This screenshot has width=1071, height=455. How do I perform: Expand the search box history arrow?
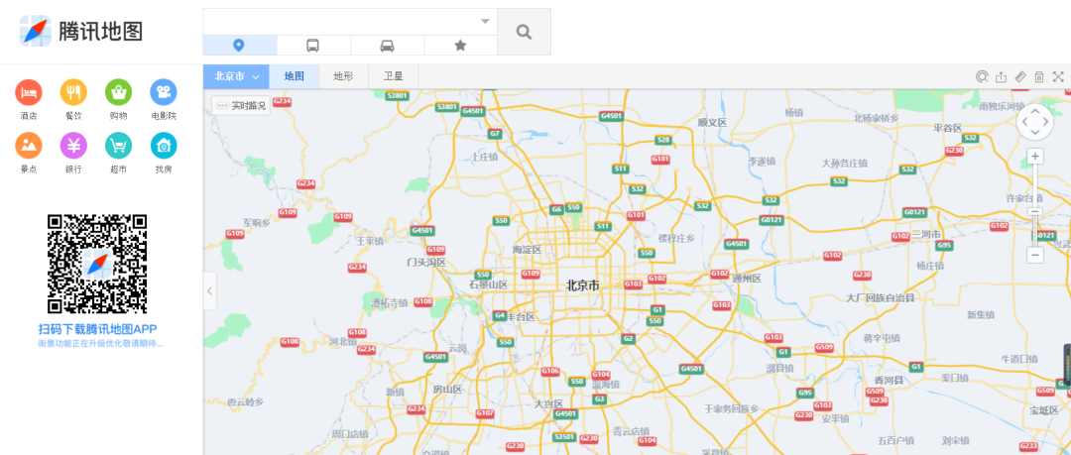click(485, 21)
